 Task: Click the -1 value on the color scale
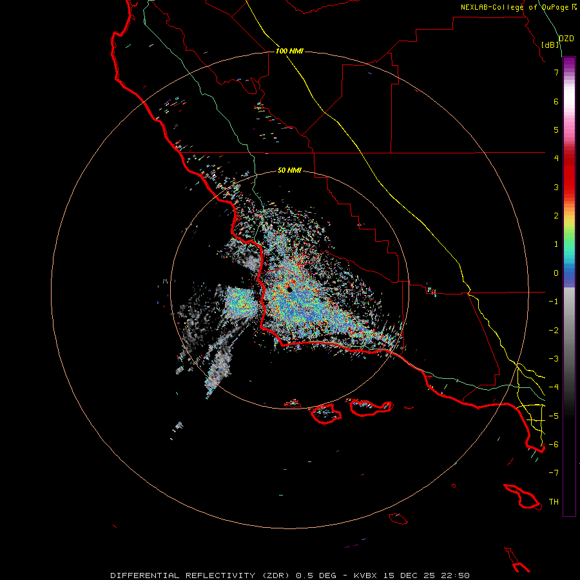click(554, 302)
